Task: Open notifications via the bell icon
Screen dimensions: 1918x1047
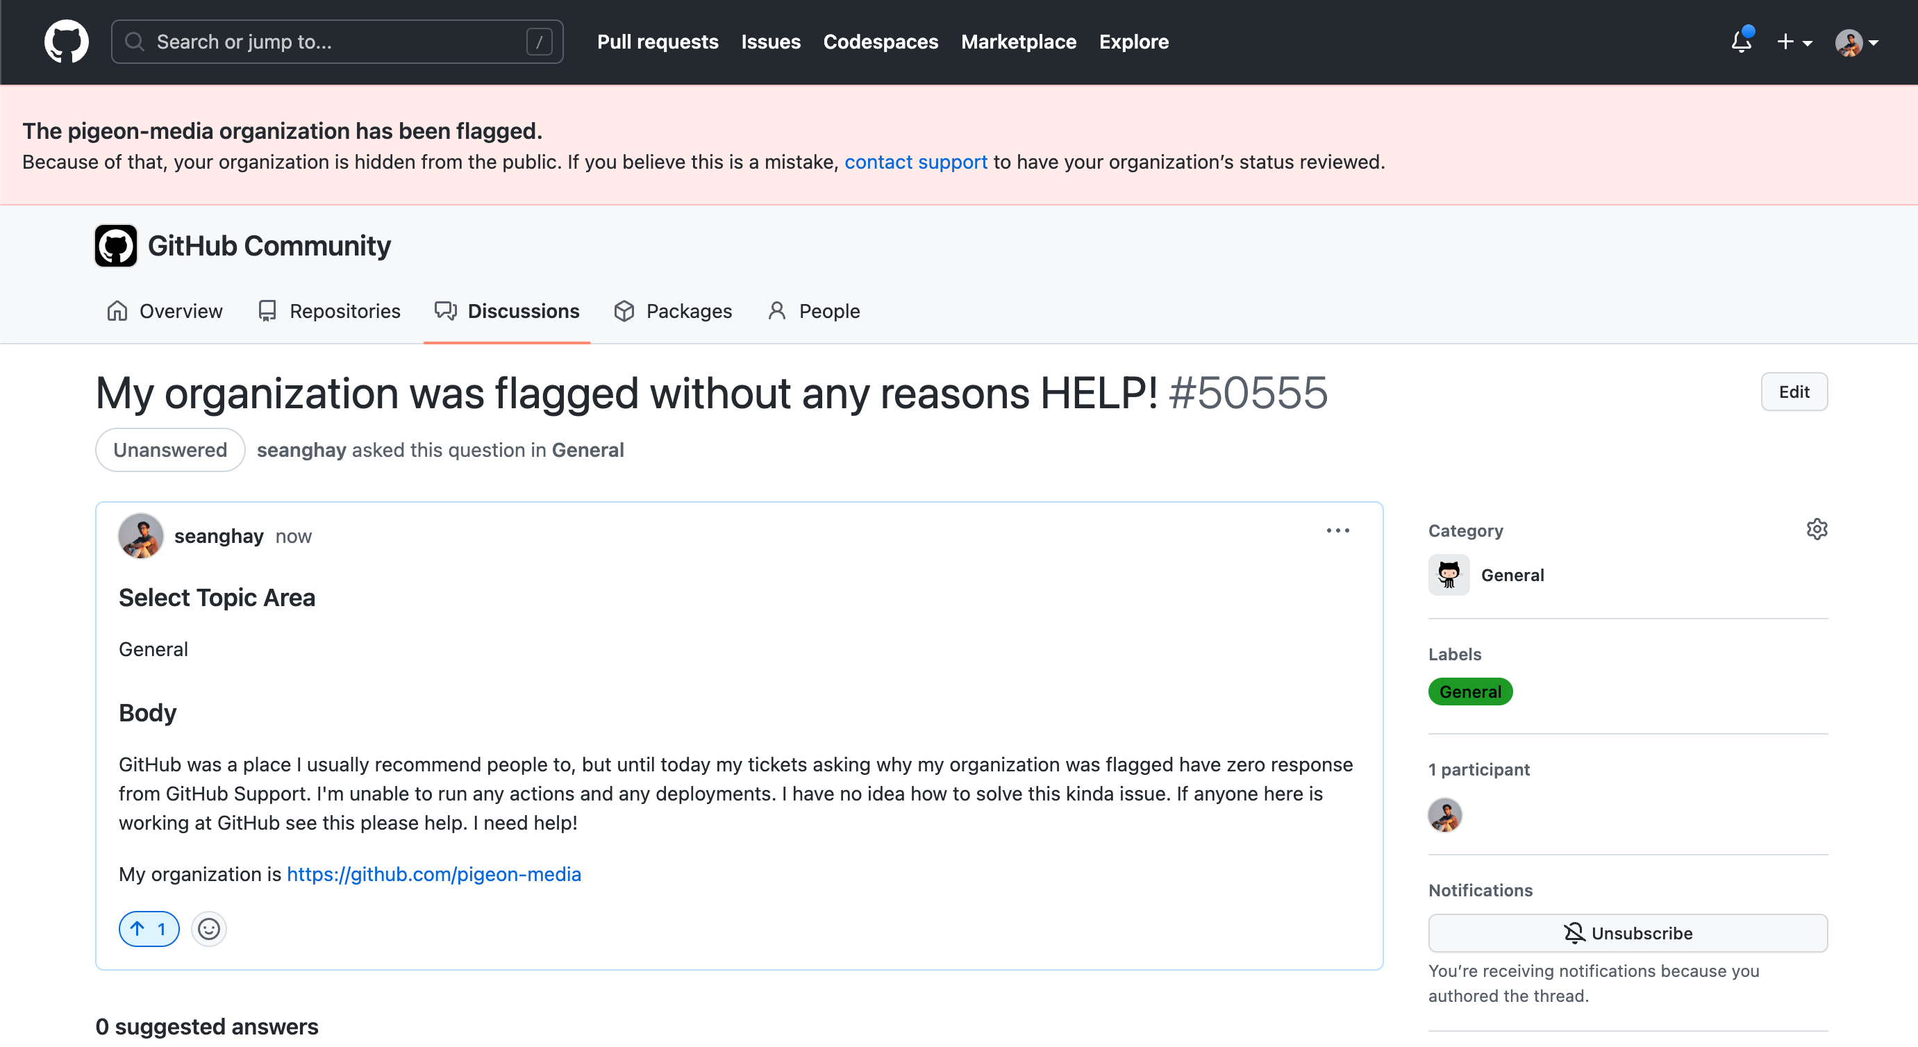Action: pos(1741,42)
